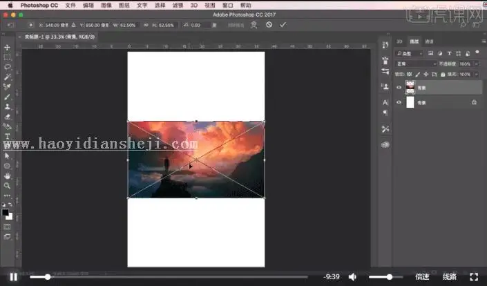Select the Hand tool
This screenshot has height=286, width=487.
[x=7, y=175]
